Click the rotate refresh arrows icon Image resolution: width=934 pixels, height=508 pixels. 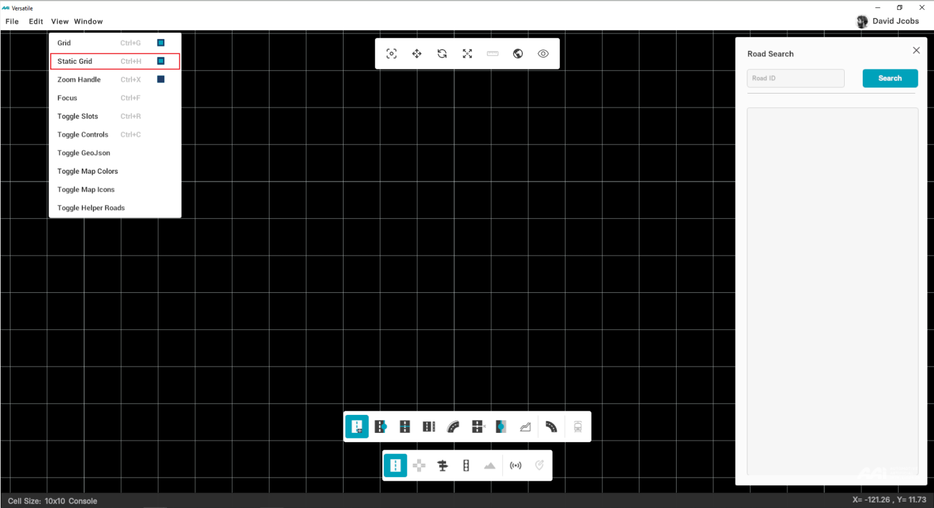coord(442,54)
